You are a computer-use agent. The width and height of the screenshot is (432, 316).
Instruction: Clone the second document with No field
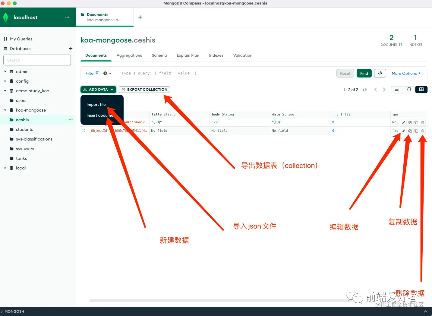pos(416,131)
